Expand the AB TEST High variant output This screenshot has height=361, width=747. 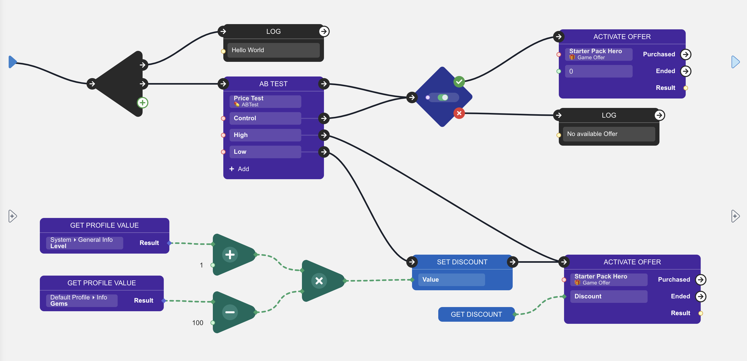[323, 135]
